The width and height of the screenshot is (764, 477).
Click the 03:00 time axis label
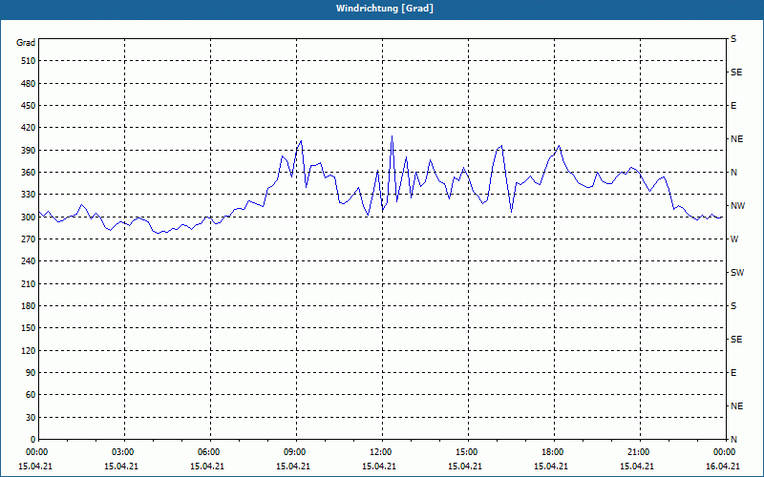(123, 452)
